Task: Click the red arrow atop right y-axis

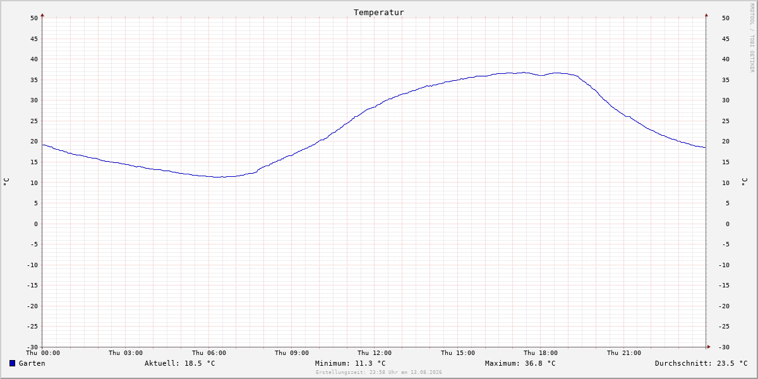Action: click(x=706, y=15)
